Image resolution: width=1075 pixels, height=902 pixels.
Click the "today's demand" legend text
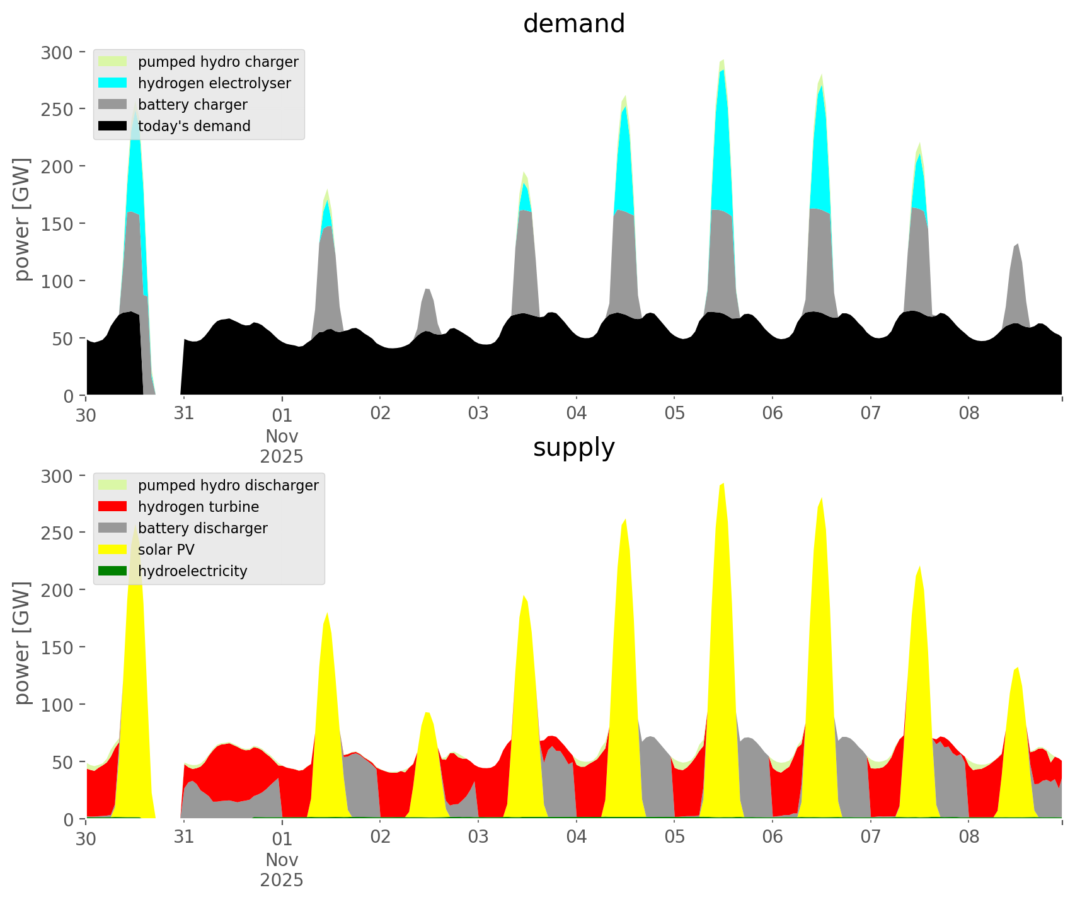194,126
